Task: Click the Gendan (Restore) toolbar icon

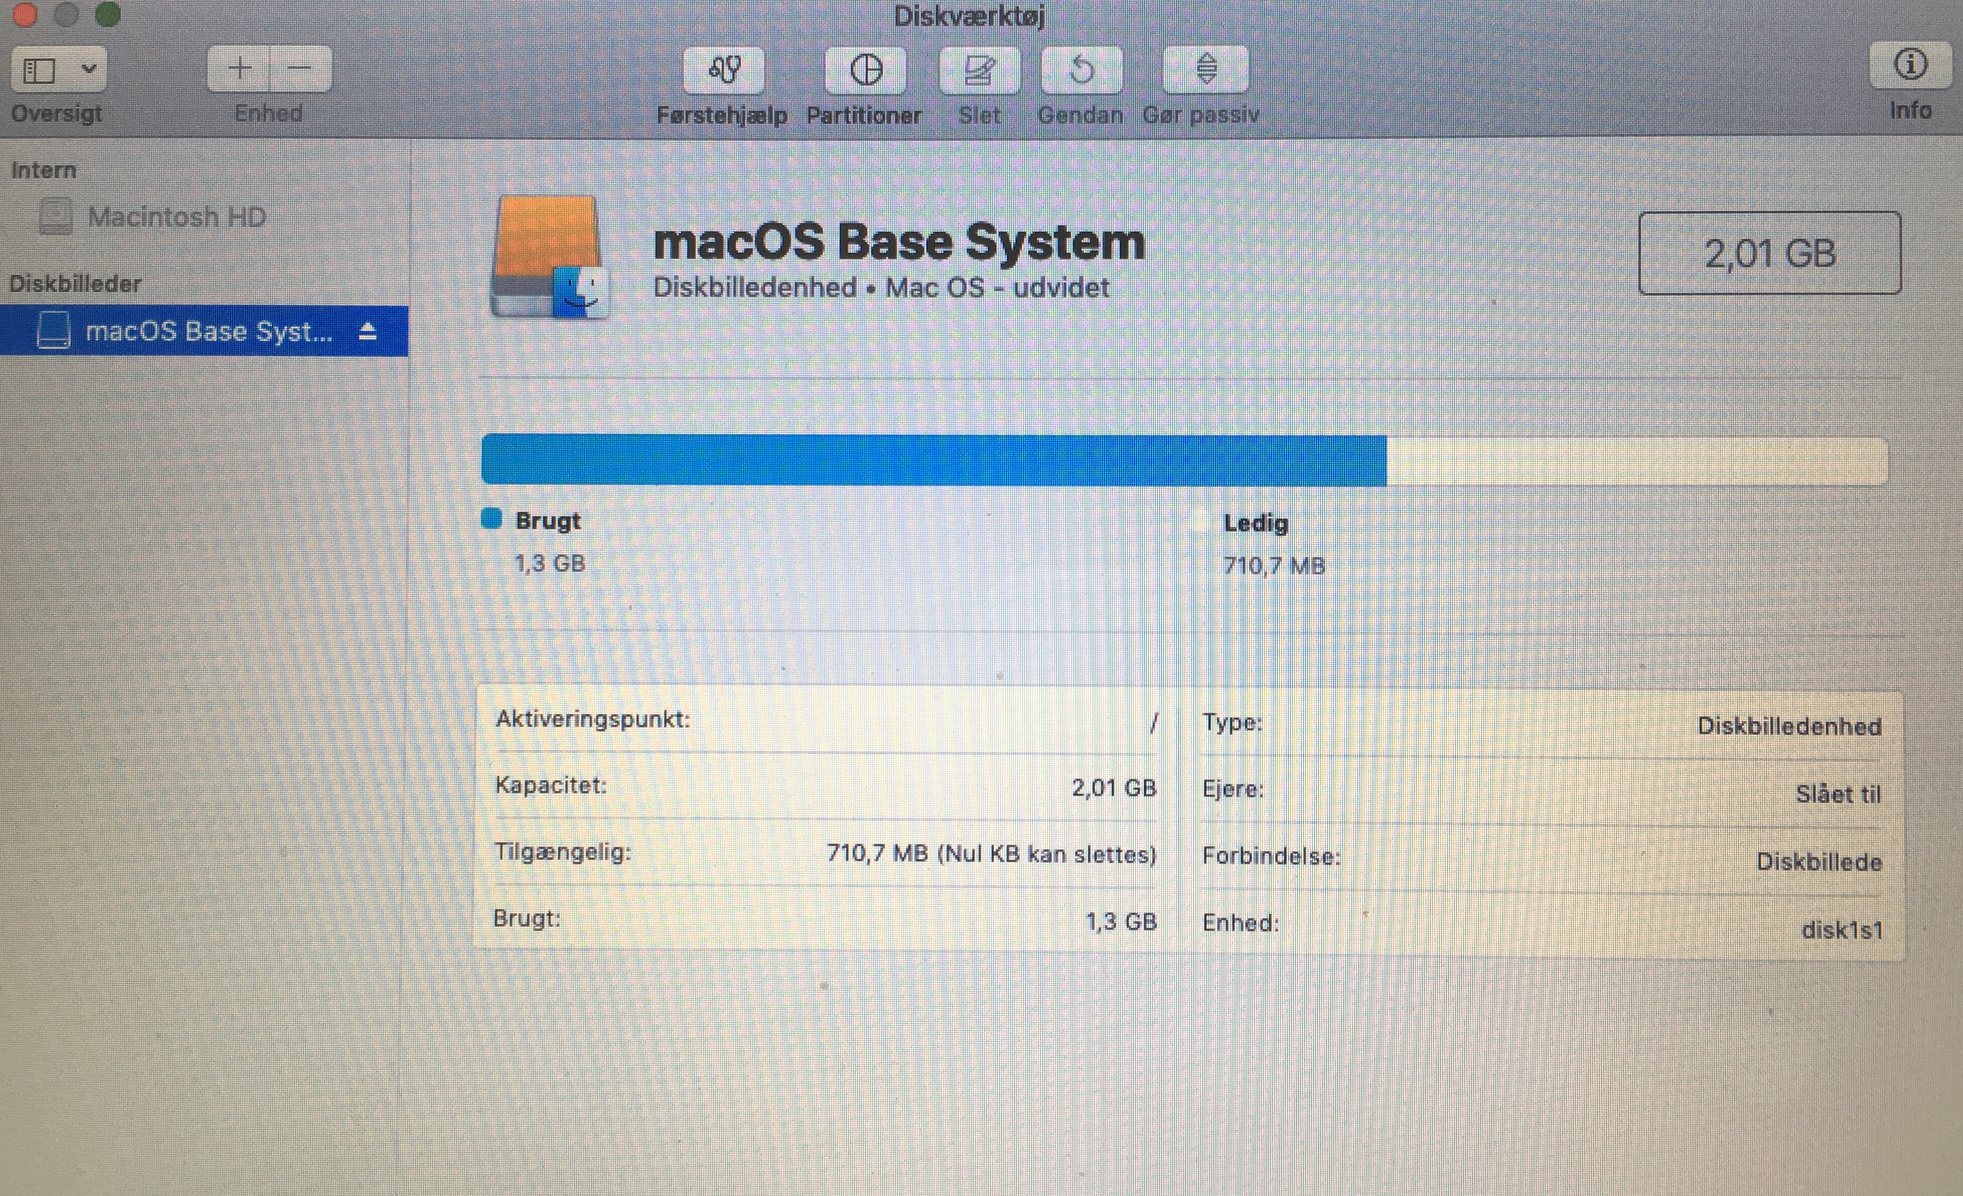Action: coord(1082,70)
